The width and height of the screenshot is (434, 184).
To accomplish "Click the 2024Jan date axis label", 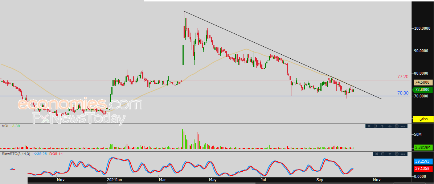I will click(x=115, y=180).
